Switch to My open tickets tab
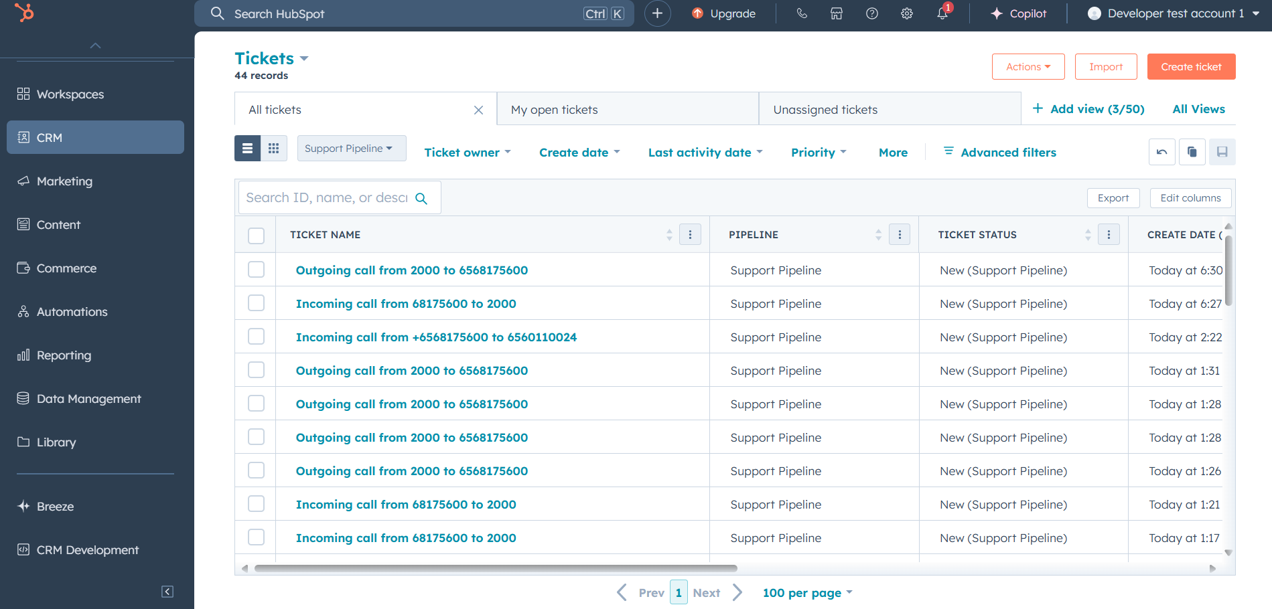Screen dimensions: 1272x609 [628, 109]
